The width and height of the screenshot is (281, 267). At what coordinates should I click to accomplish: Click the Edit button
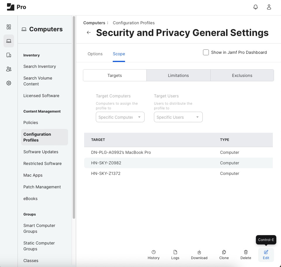[x=266, y=255]
